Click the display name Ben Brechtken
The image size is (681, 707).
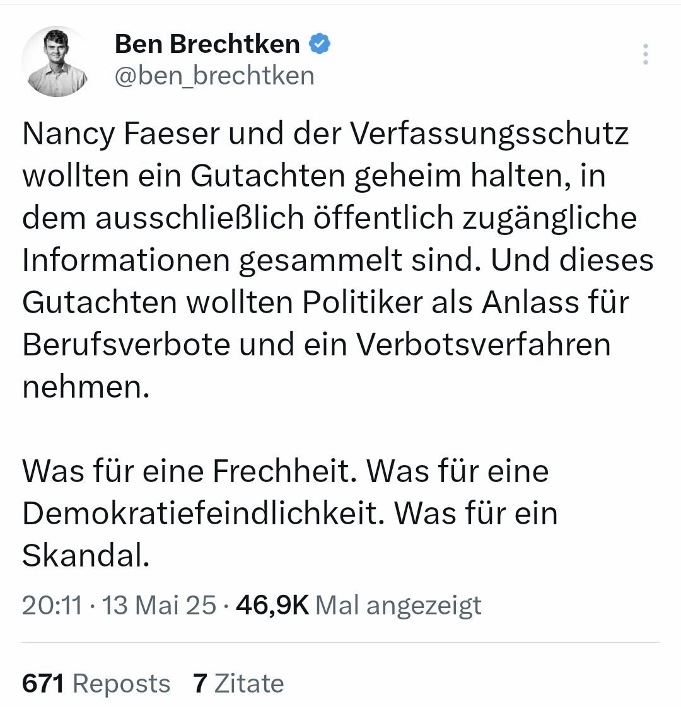[x=207, y=44]
